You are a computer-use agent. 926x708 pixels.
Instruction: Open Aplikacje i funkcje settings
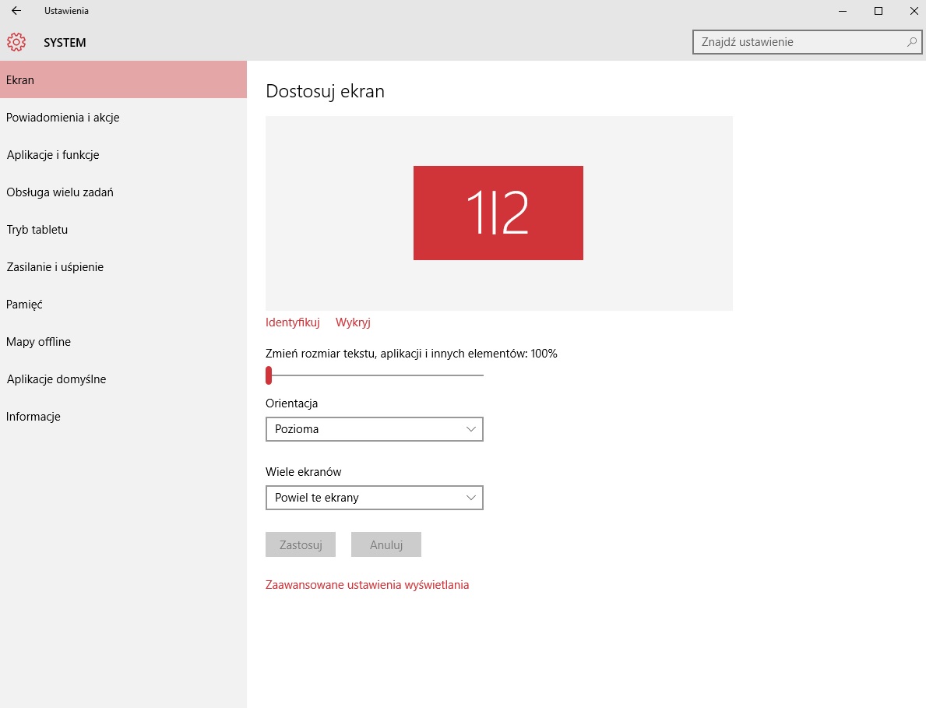point(123,155)
